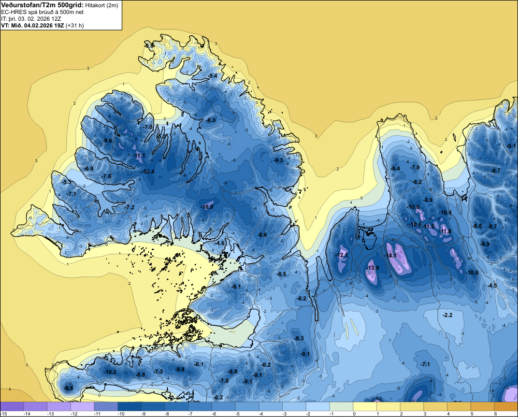
Task: Click the map temperature value -11.8
Action: pos(445,231)
